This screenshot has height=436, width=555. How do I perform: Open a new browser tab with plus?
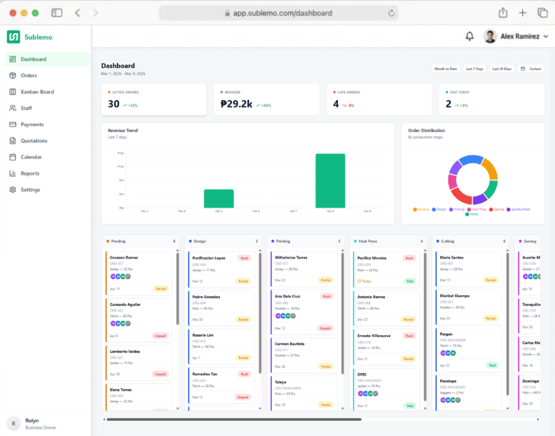click(x=522, y=13)
